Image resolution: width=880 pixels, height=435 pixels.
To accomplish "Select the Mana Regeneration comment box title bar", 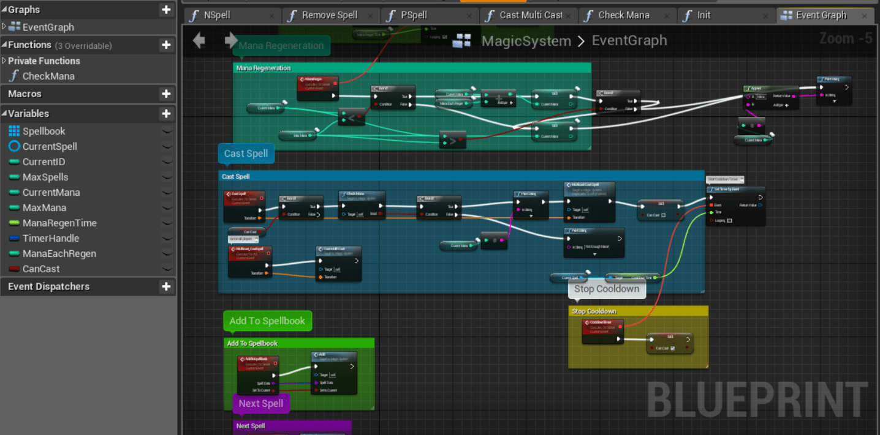I will 412,68.
